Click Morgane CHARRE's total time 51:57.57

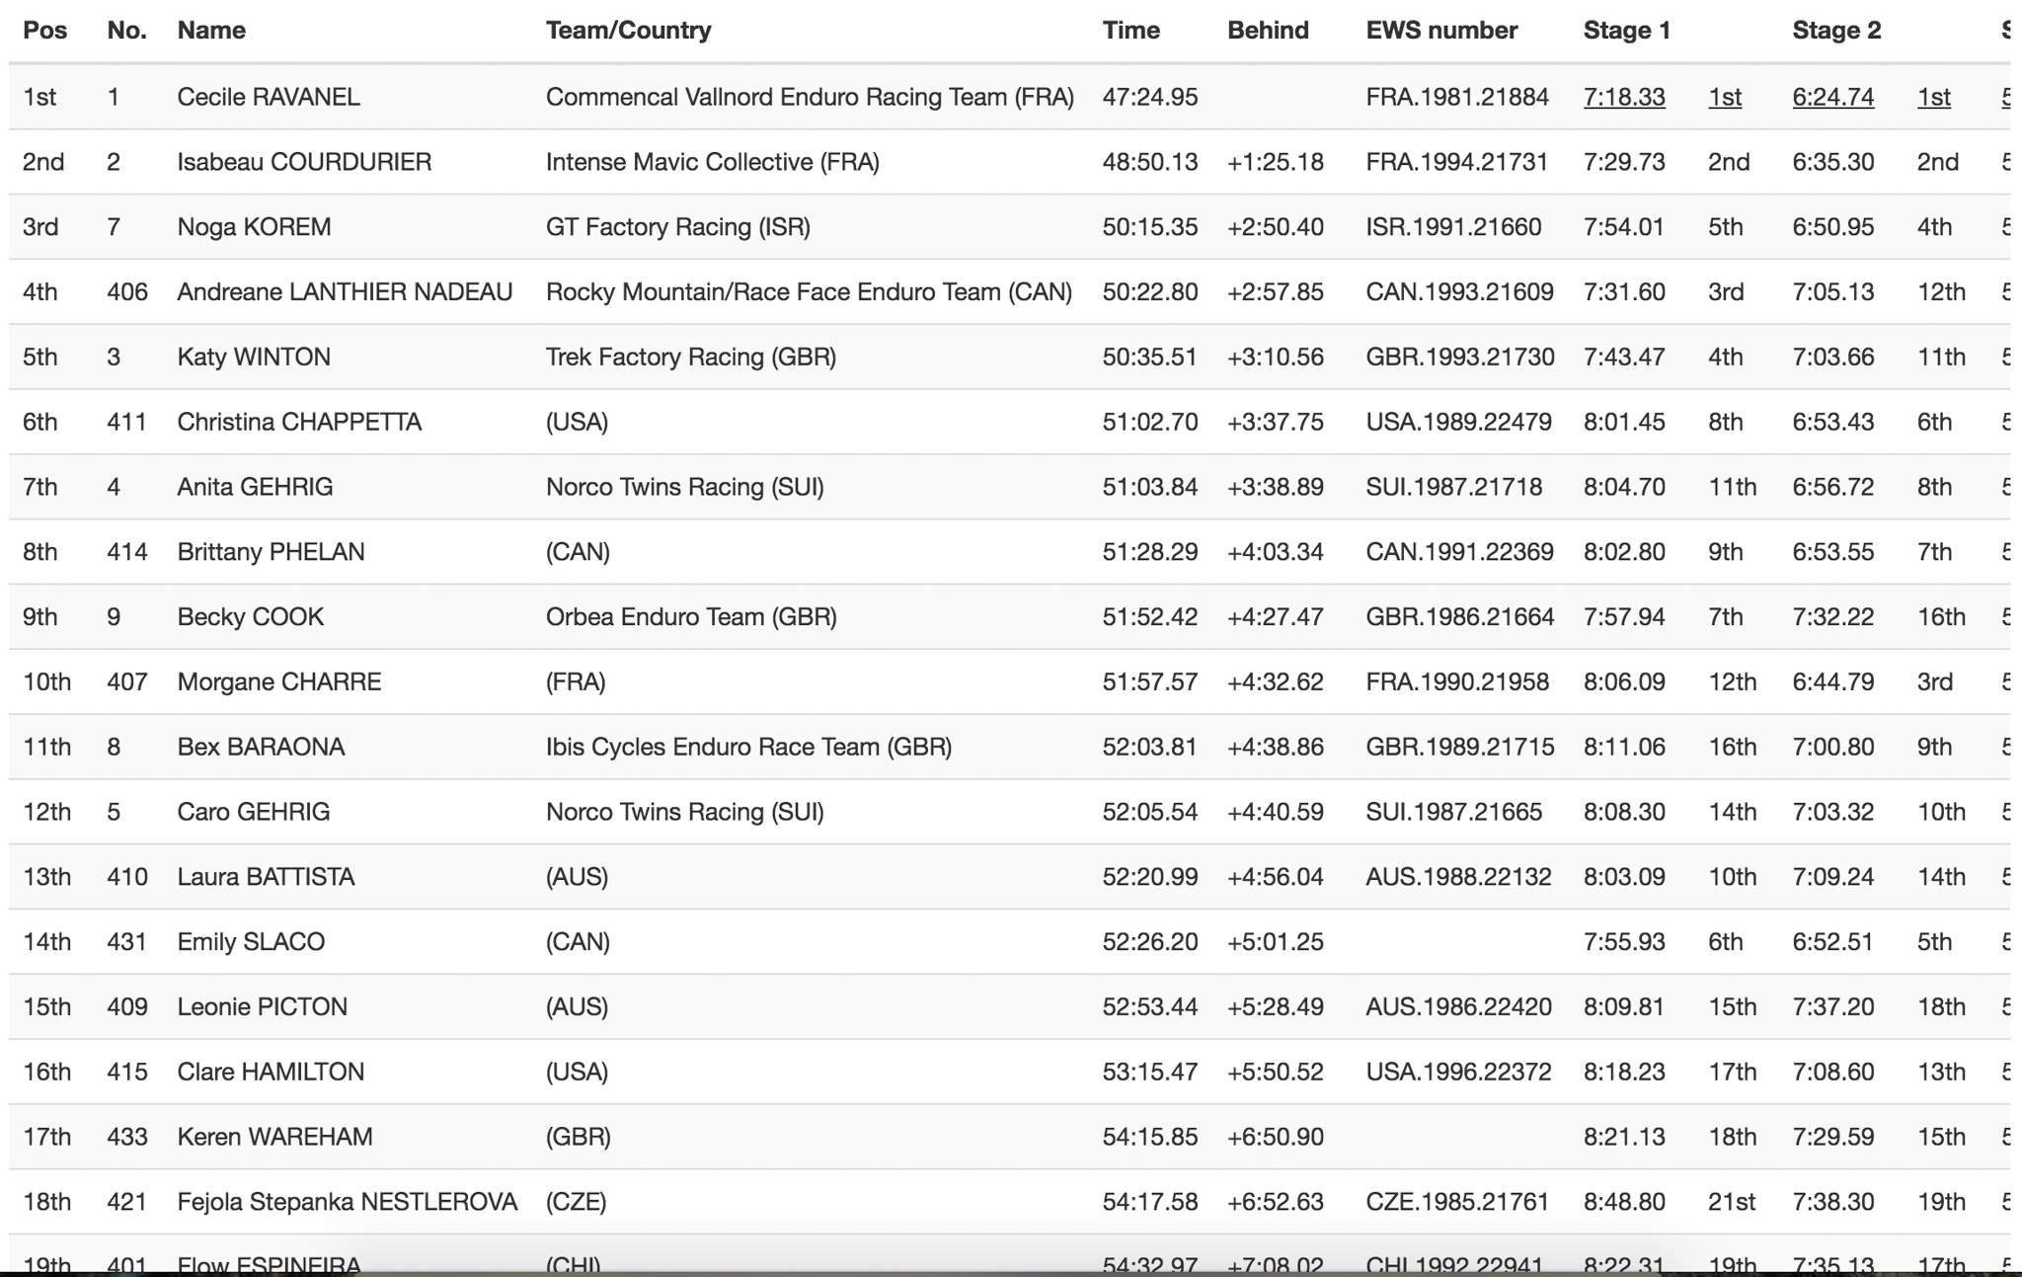[x=1149, y=681]
